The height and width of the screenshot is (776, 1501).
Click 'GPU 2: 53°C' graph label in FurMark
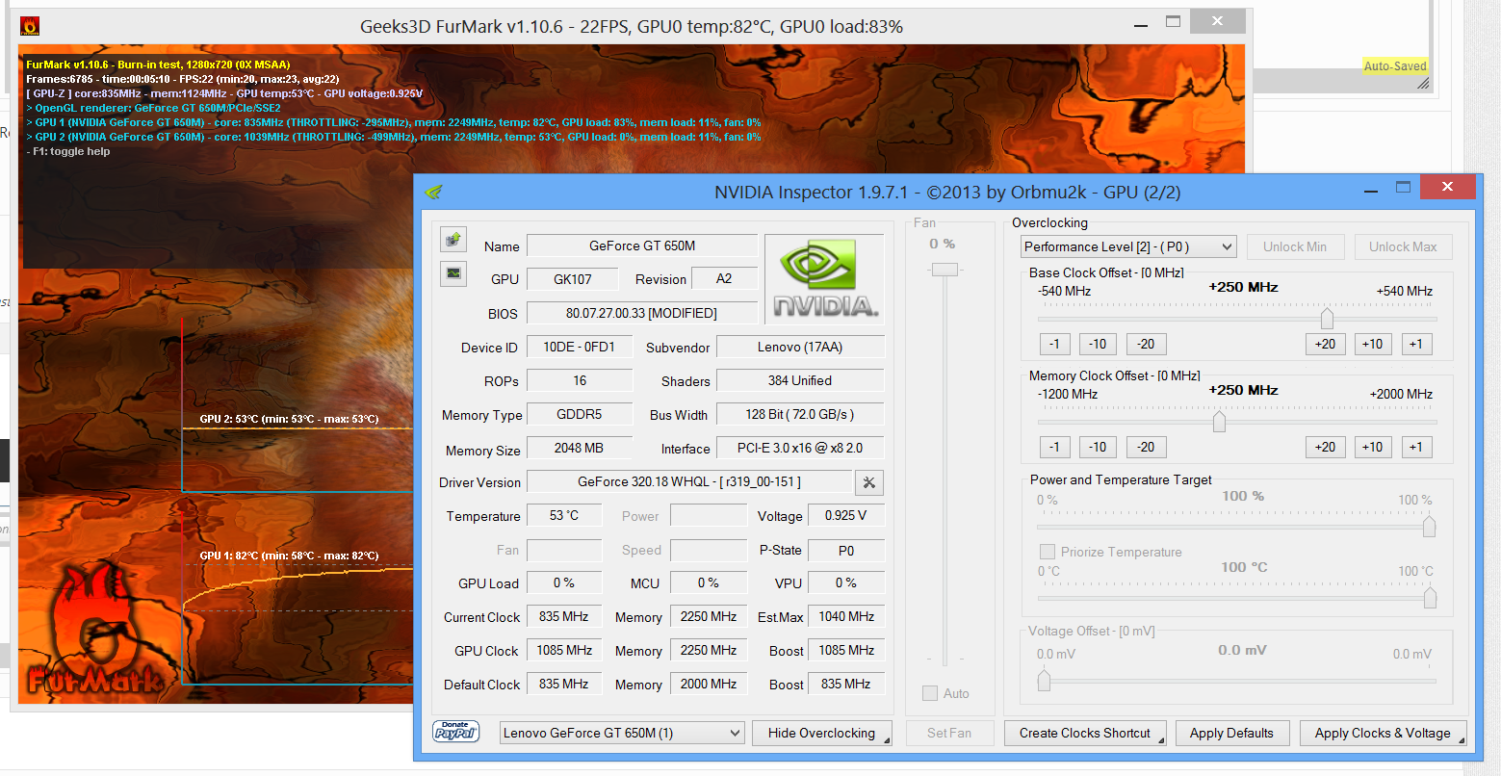pyautogui.click(x=289, y=419)
